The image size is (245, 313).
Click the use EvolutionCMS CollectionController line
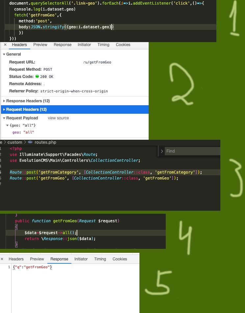coord(75,160)
